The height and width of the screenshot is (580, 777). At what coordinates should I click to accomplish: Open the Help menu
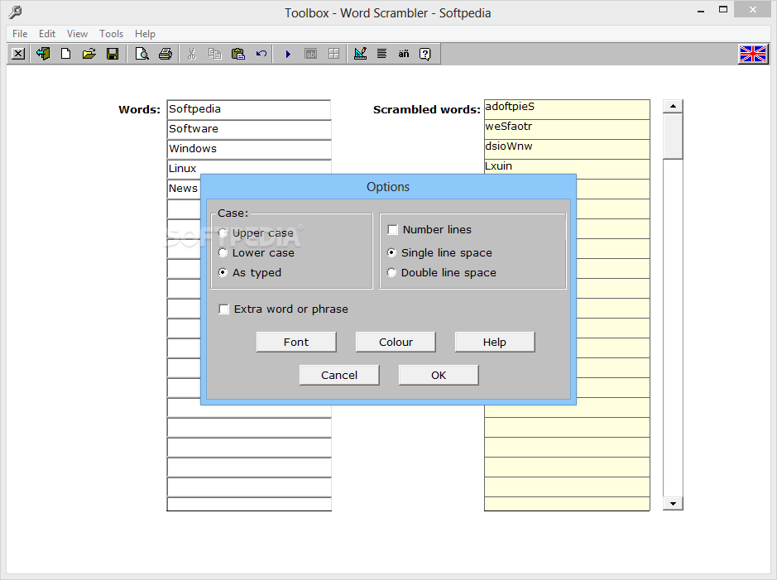tap(145, 34)
